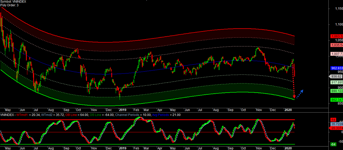Click the 2019 marker on main chart time axis
This screenshot has height=150, width=343.
click(x=122, y=109)
